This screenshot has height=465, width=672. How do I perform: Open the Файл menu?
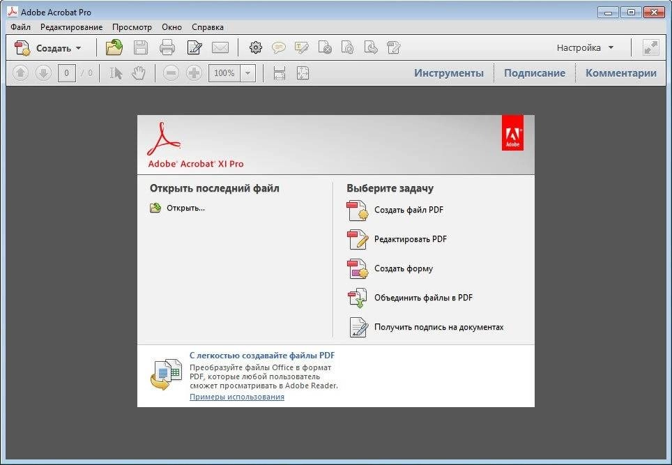pyautogui.click(x=21, y=27)
